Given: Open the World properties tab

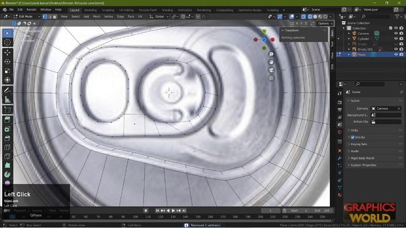Looking at the screenshot, I should (339, 132).
